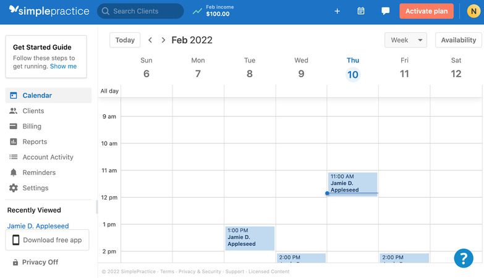Click the Privacy lock icon
Screen dimensions: 484x278
click(x=15, y=263)
